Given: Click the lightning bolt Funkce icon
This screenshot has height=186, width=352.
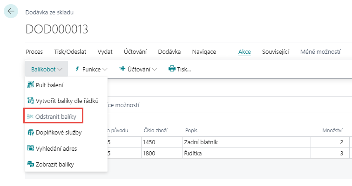Looking at the screenshot, I should pyautogui.click(x=77, y=69).
